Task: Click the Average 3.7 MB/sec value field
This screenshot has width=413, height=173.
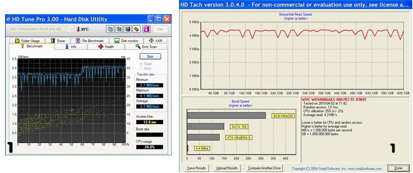Action: [150, 106]
